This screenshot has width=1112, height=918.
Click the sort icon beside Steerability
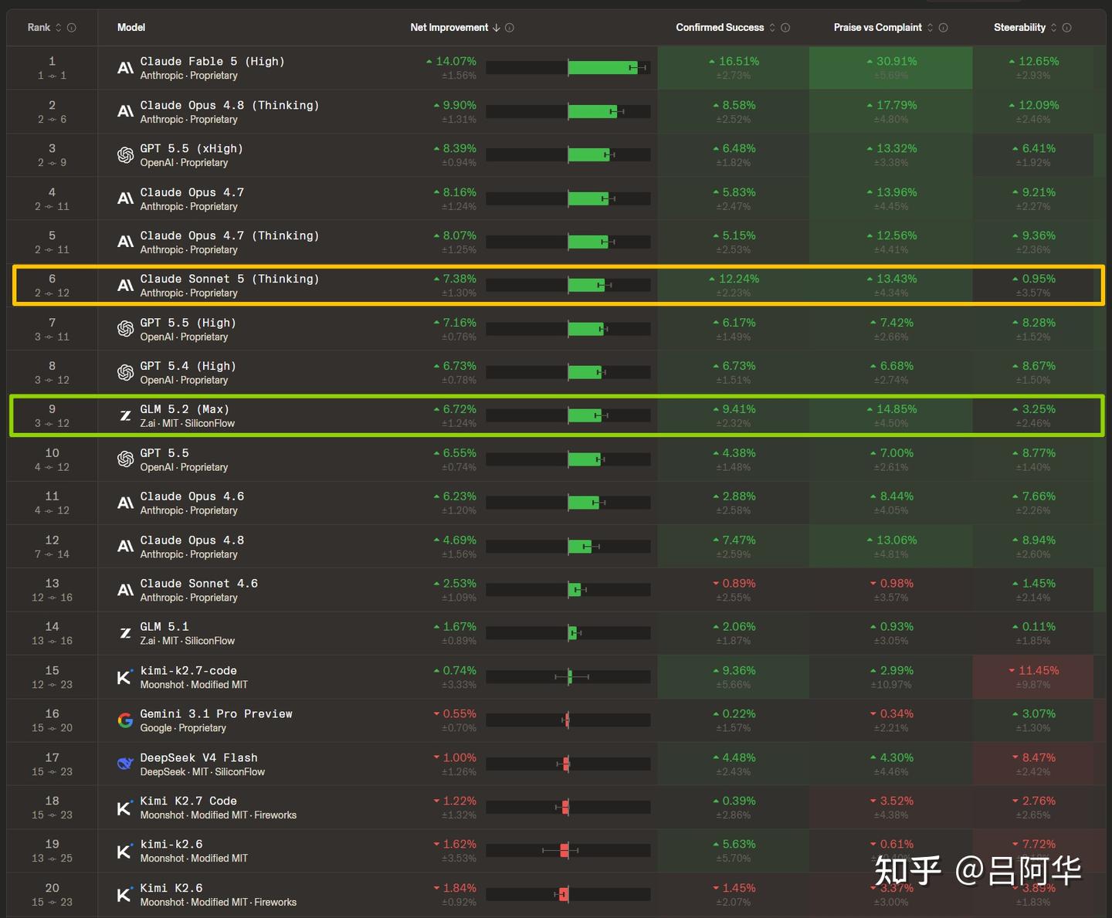click(x=1053, y=28)
